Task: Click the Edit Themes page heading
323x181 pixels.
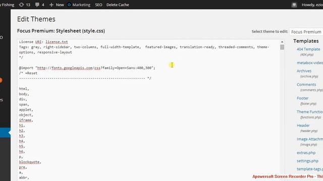Action: (x=36, y=19)
